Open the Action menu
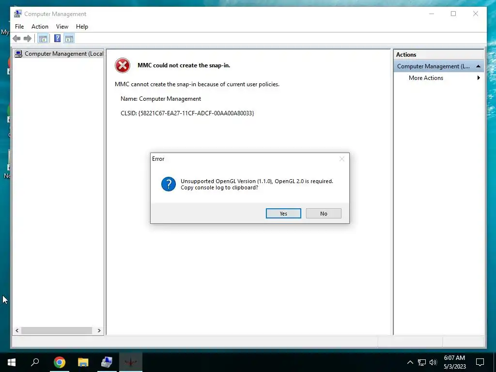The width and height of the screenshot is (496, 372). [40, 27]
